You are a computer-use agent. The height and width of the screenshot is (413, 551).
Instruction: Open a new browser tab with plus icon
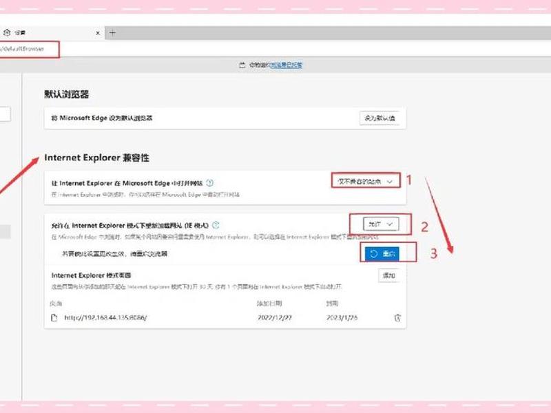tap(112, 33)
